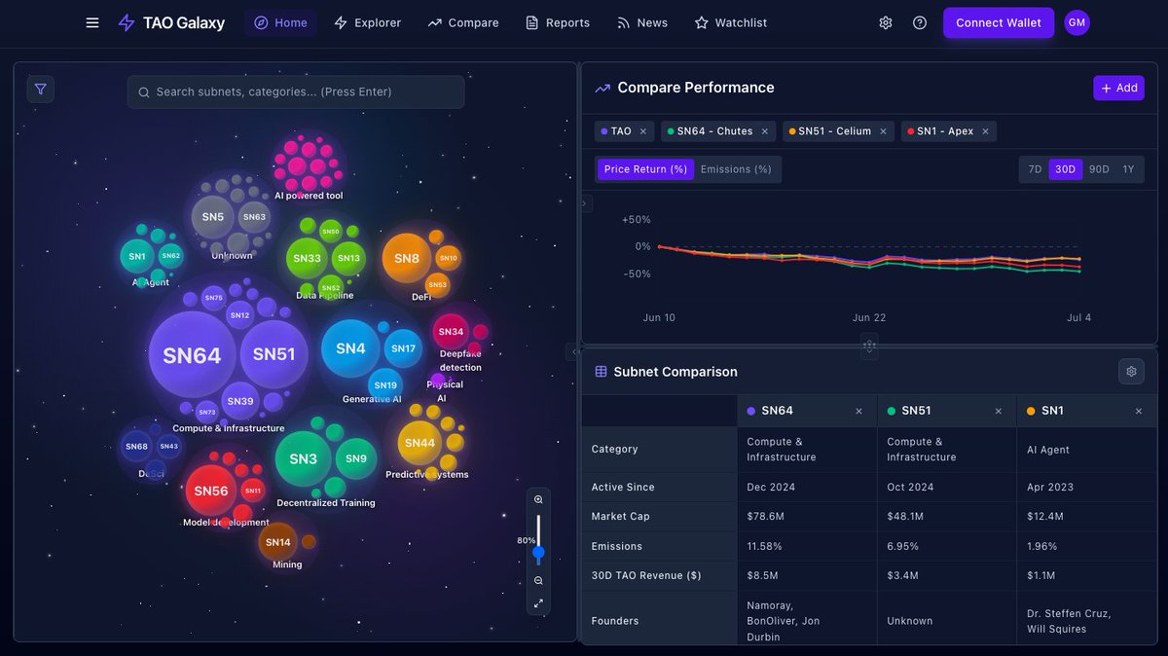Remove SN51 column from table
Image resolution: width=1168 pixels, height=656 pixels.
tap(999, 412)
